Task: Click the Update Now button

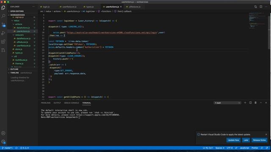Action: [x=233, y=140]
